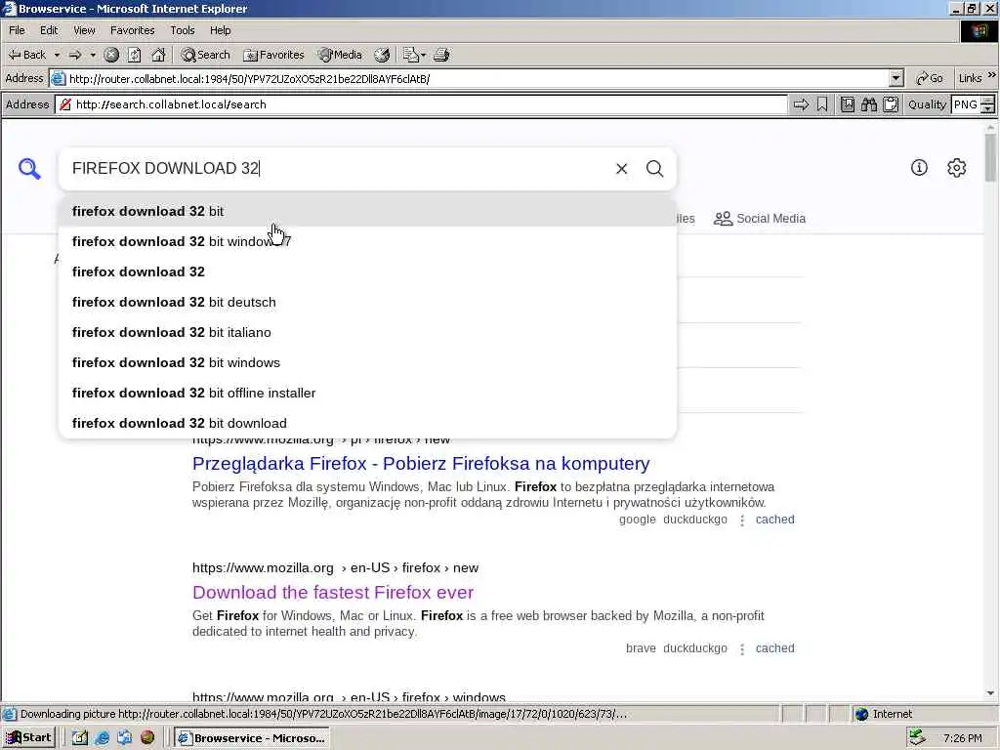This screenshot has height=750, width=1000.
Task: Click the Browservice go arrow icon
Action: coord(801,104)
